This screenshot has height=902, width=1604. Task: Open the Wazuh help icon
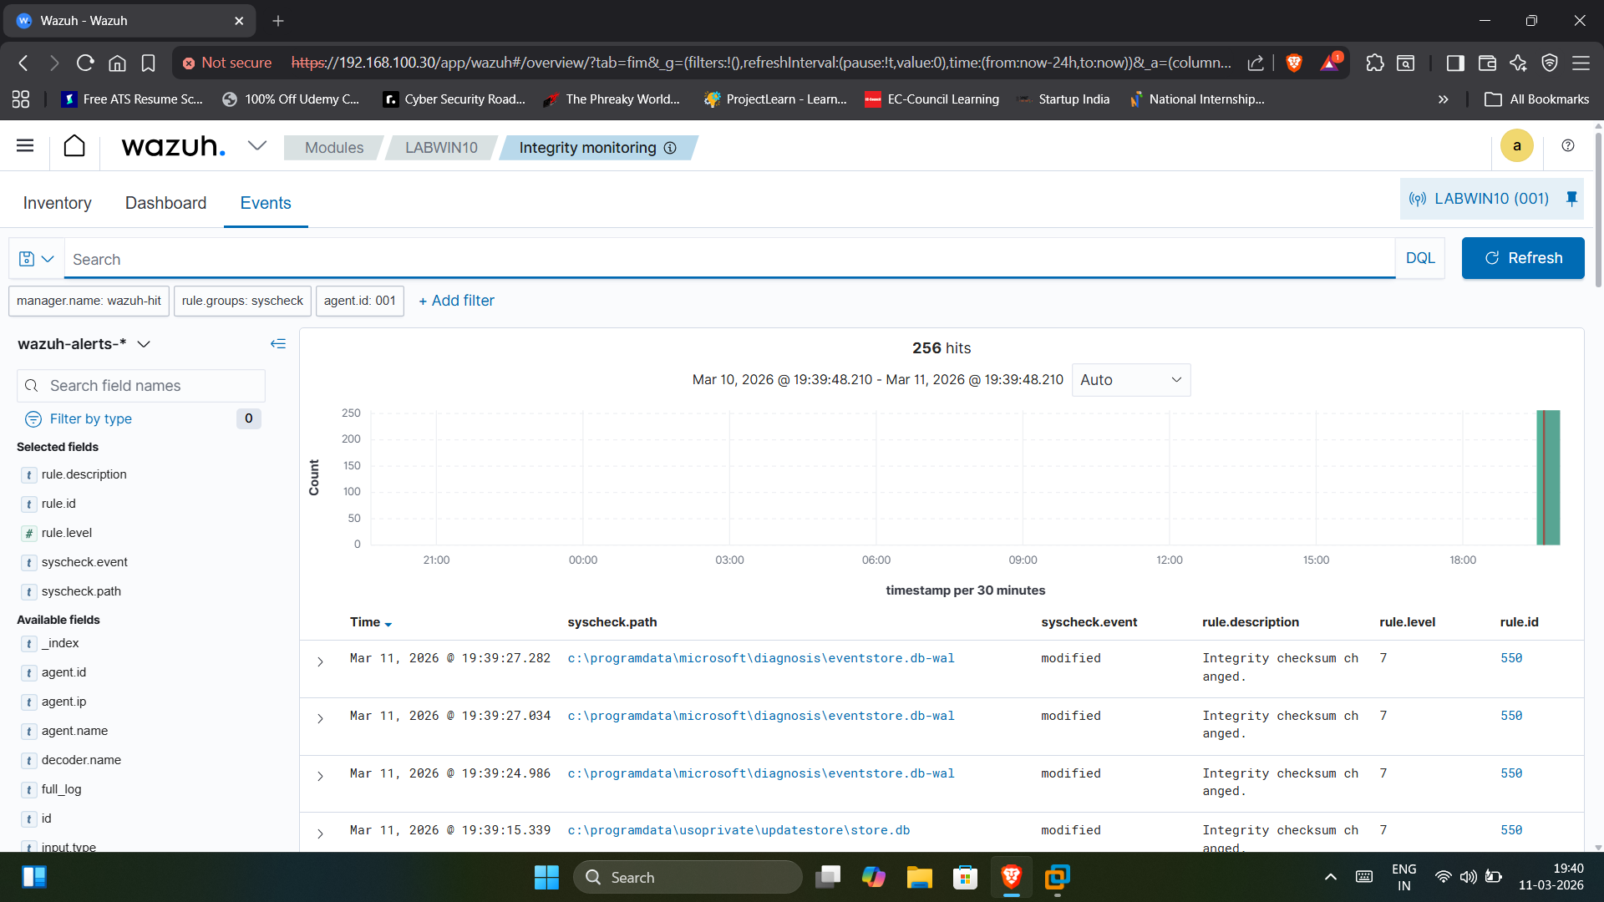tap(1568, 146)
